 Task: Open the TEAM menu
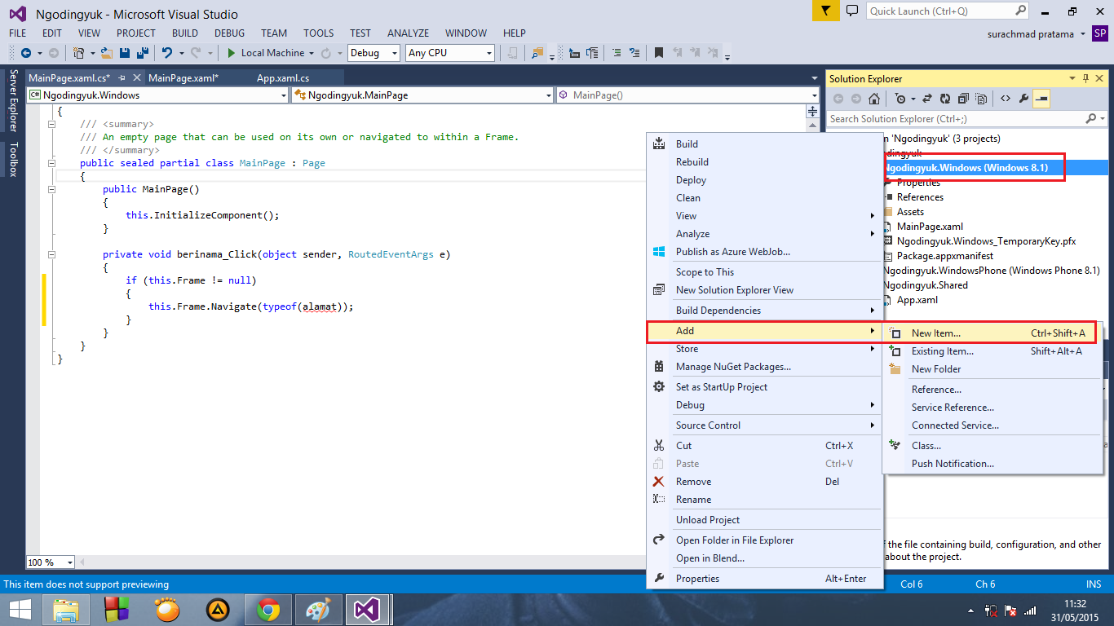coord(273,33)
